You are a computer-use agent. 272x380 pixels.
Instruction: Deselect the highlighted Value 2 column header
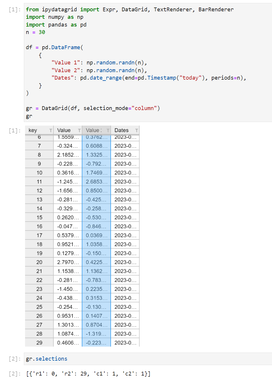[92, 130]
